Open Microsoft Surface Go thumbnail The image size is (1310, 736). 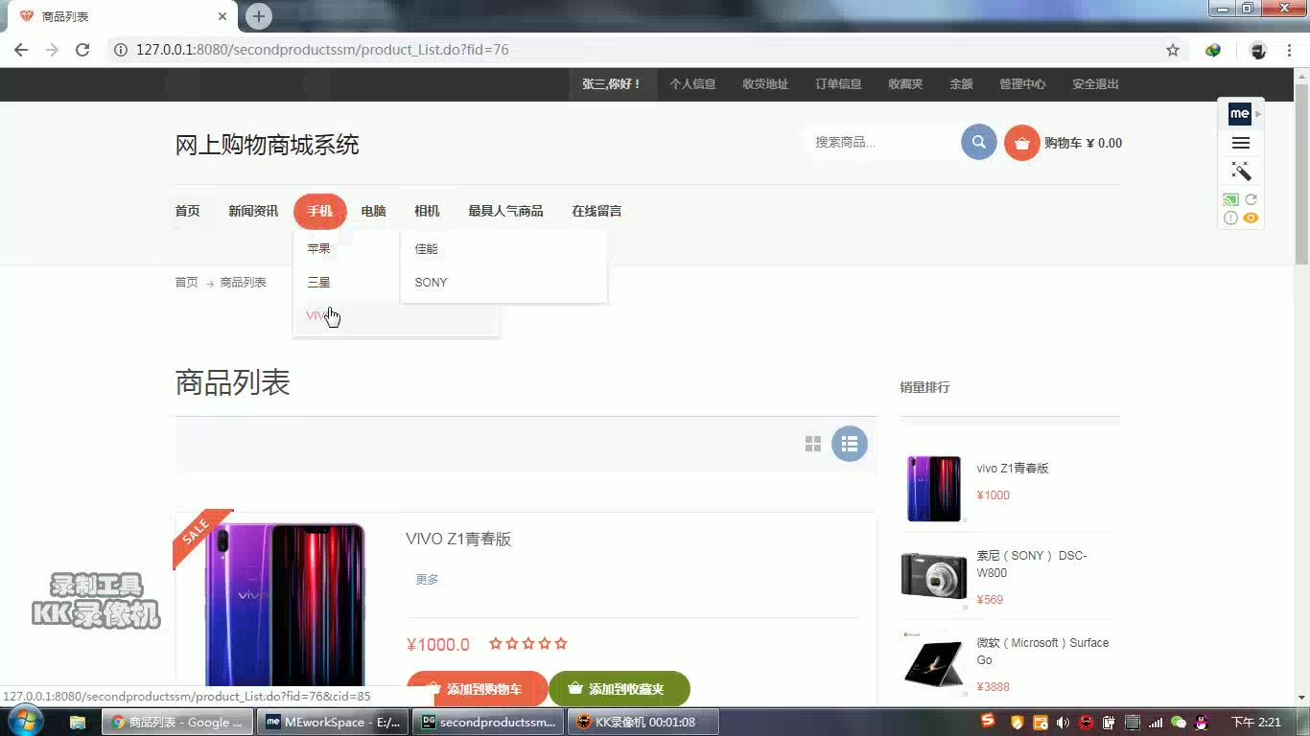(934, 663)
